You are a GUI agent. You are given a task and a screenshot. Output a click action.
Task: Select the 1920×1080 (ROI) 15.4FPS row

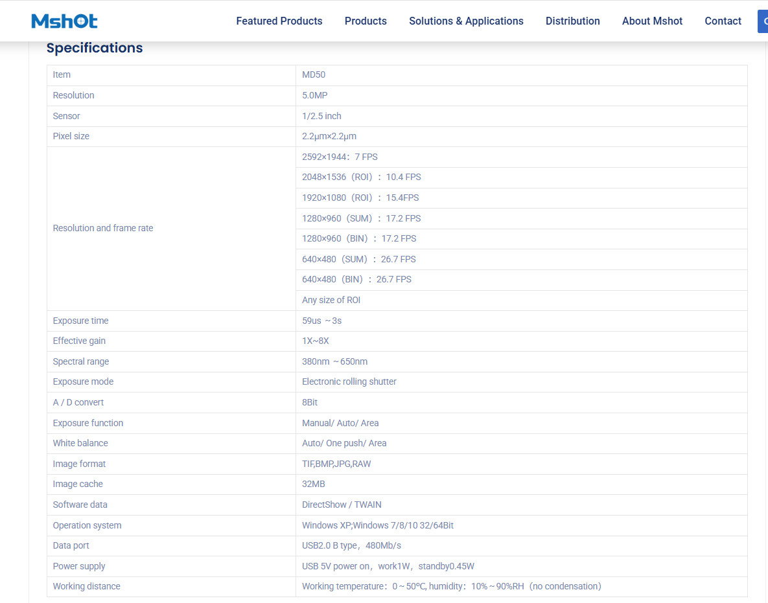522,198
